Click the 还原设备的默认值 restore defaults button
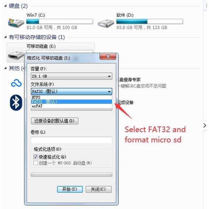The image size is (209, 209). [x=55, y=121]
